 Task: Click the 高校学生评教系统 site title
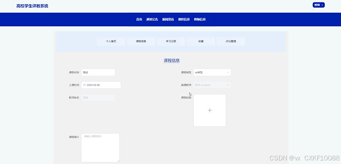pyautogui.click(x=32, y=6)
